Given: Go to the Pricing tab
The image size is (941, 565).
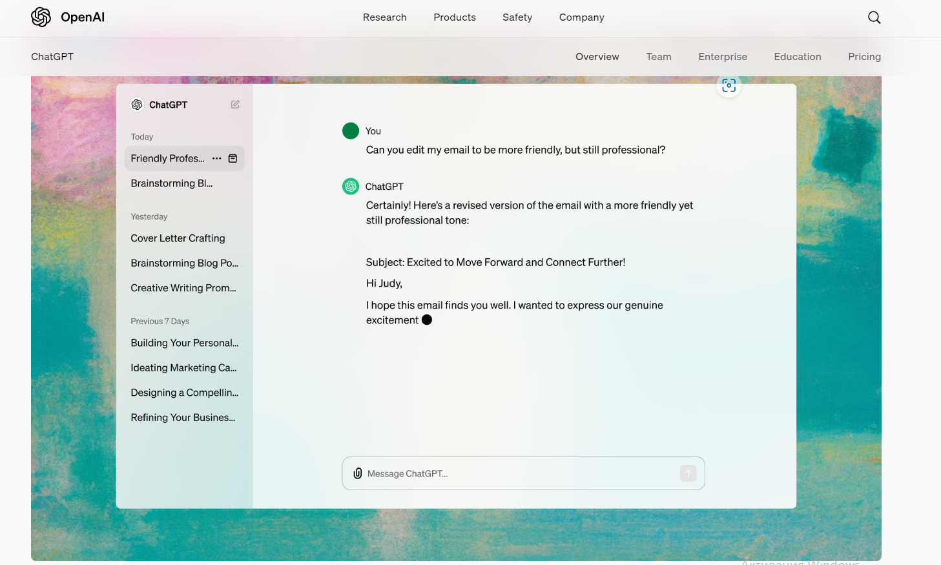Looking at the screenshot, I should [864, 57].
